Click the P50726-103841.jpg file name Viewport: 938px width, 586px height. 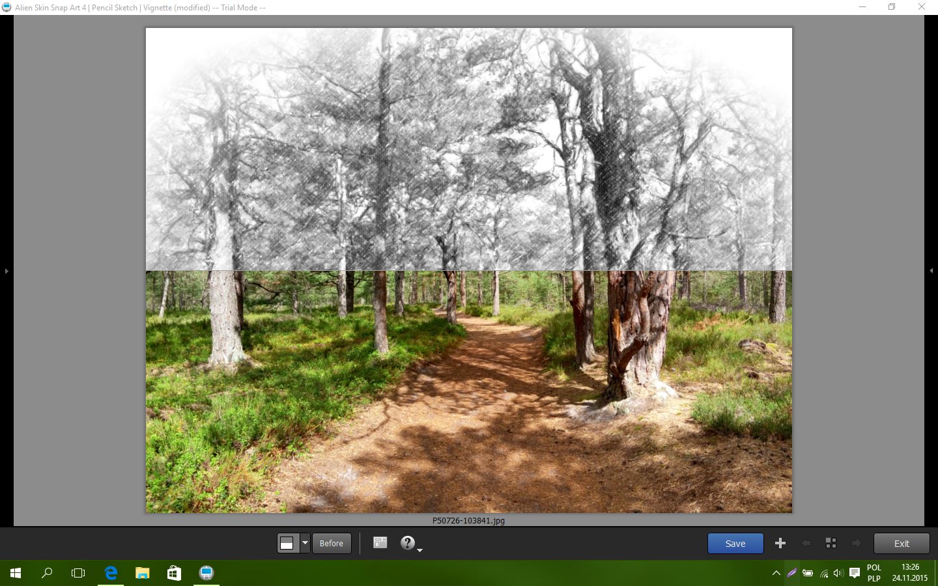pyautogui.click(x=468, y=520)
